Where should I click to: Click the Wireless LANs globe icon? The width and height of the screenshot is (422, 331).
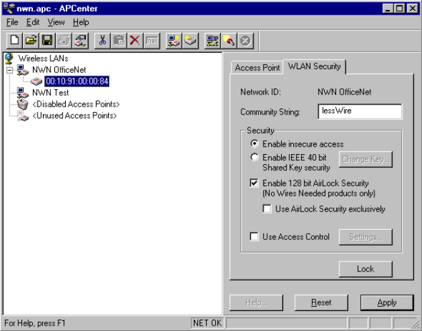[x=9, y=58]
